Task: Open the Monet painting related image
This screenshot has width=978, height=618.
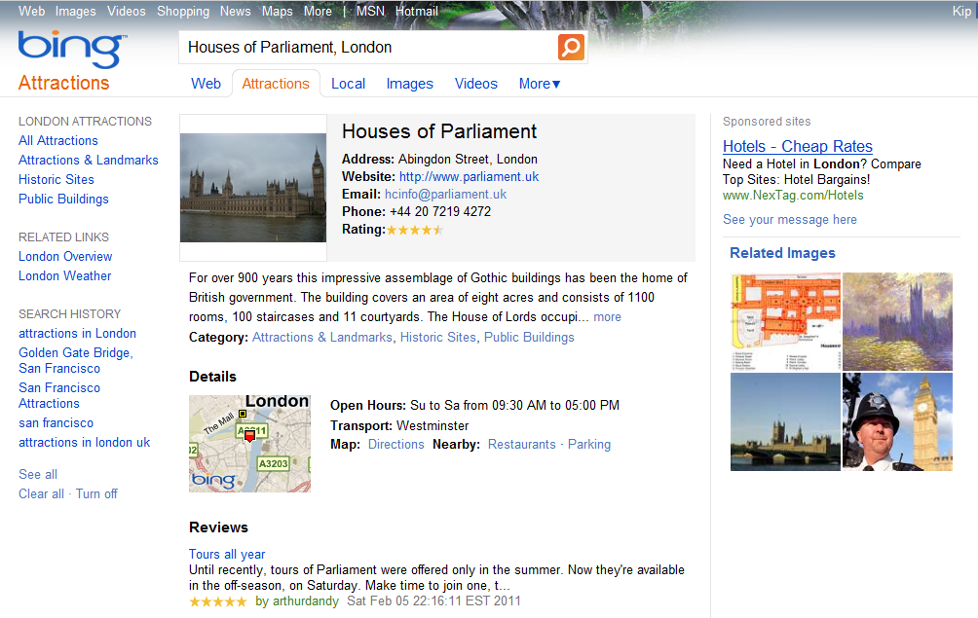Action: [x=897, y=321]
